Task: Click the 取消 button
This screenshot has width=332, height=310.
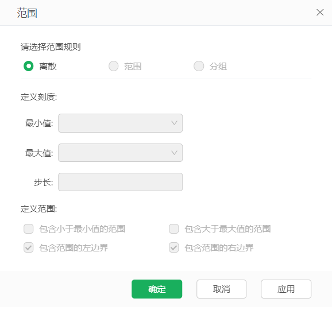Action: [x=222, y=289]
